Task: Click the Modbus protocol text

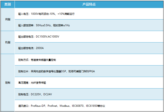Action: (x=64, y=106)
